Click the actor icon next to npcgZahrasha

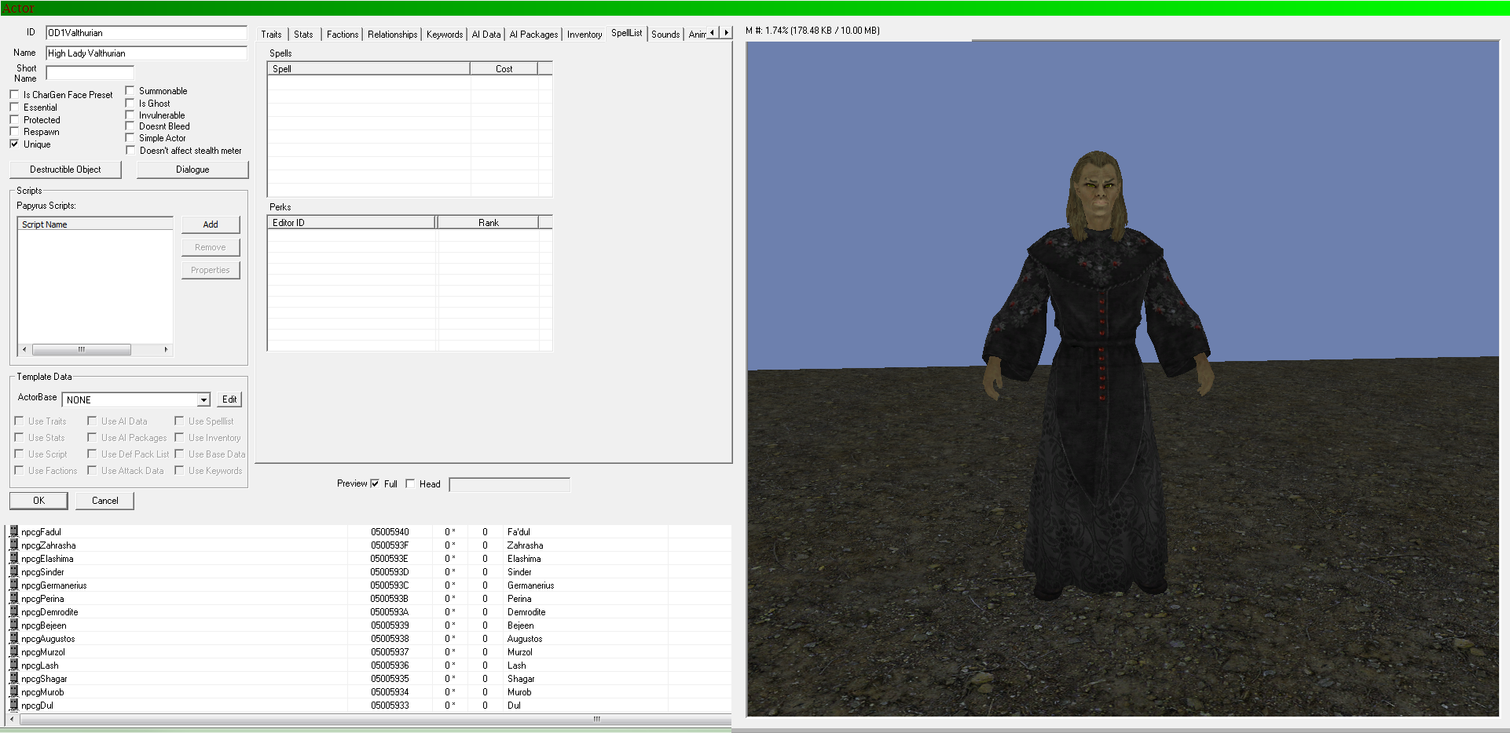pyautogui.click(x=13, y=545)
